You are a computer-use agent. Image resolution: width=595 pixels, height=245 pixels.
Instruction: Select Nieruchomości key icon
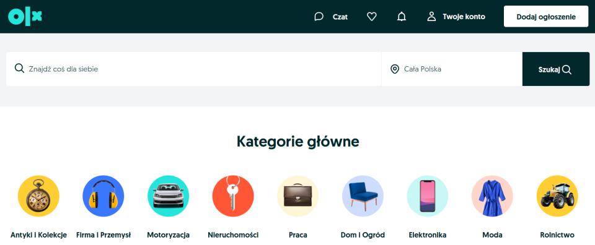233,196
